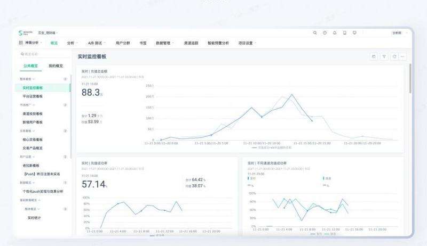Select the 用户分群 menu item
427x246 pixels.
(123, 43)
